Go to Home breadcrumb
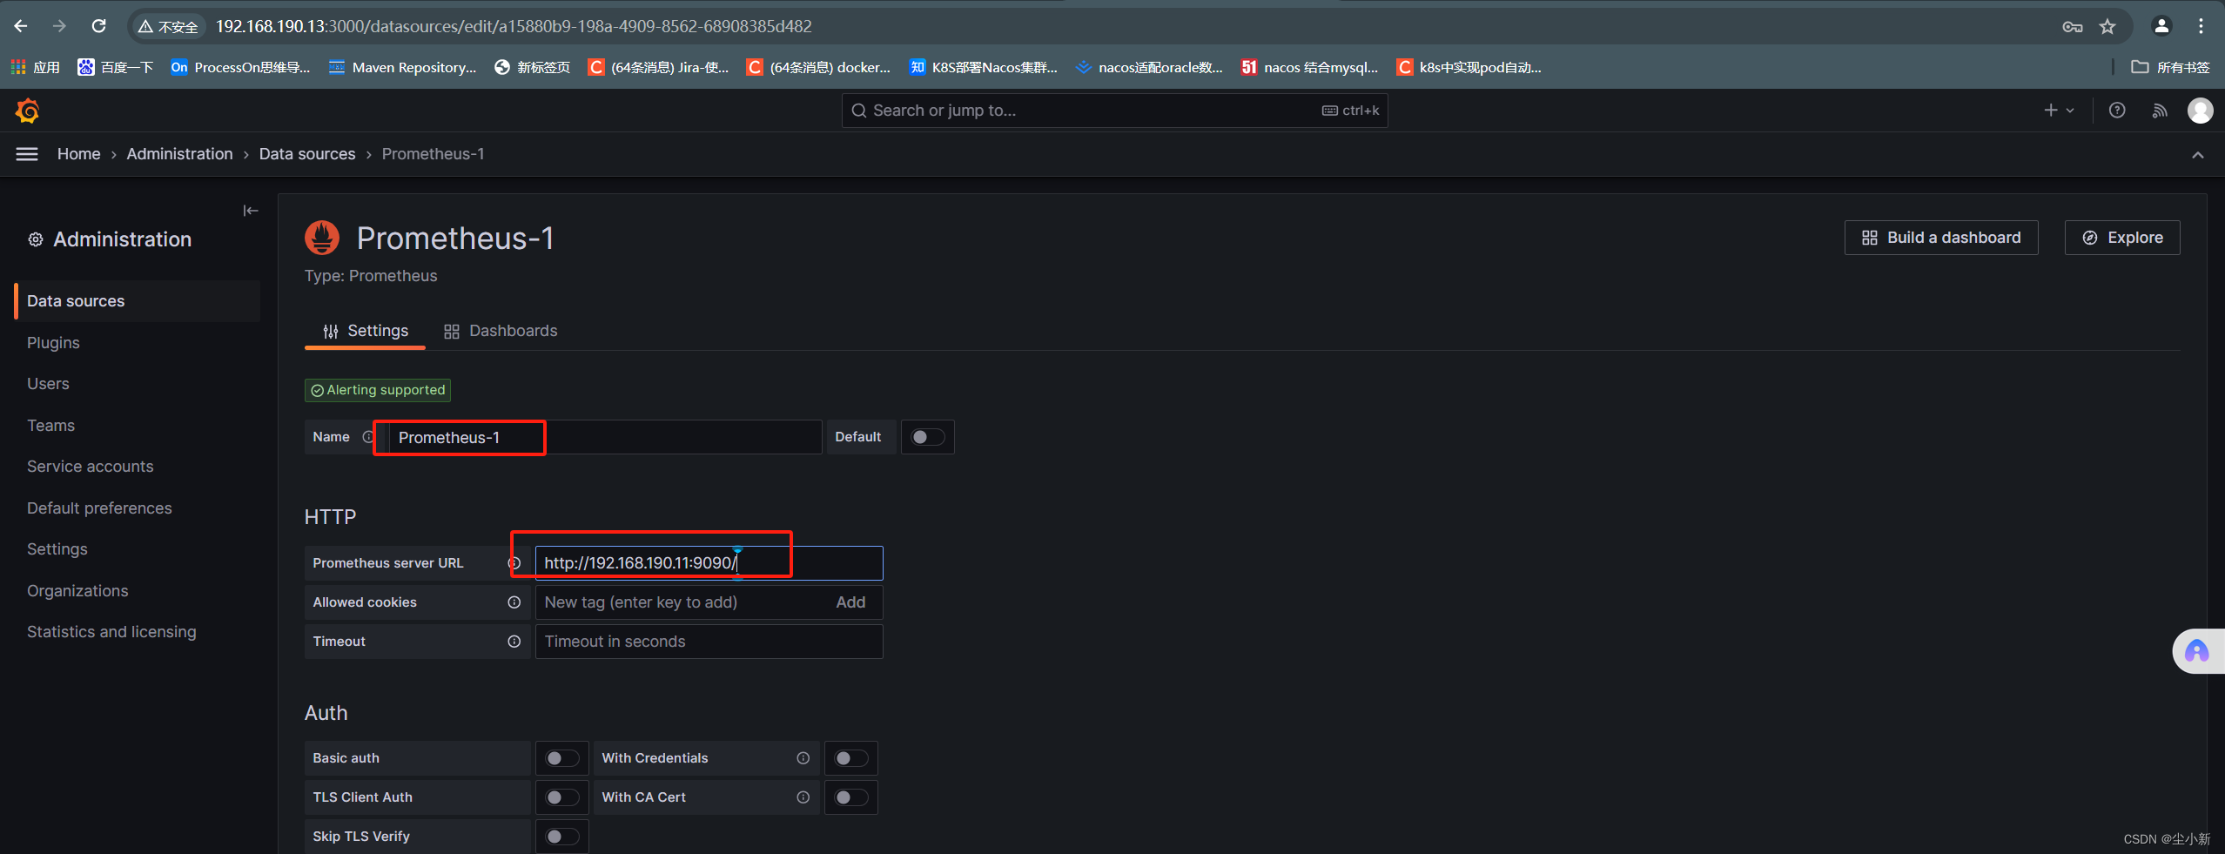2225x854 pixels. click(x=78, y=154)
